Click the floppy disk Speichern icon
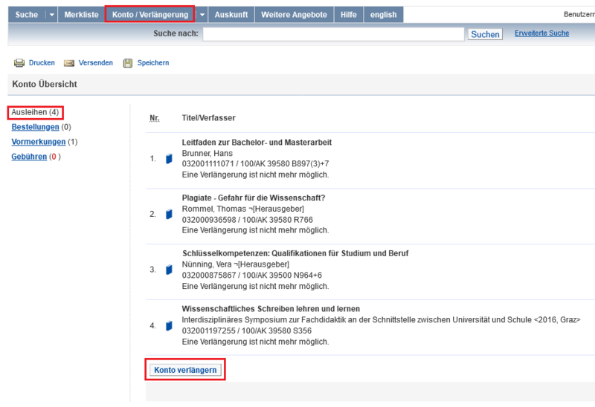This screenshot has height=407, width=595. 128,63
